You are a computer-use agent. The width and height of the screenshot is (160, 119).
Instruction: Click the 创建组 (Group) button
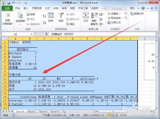point(113,14)
